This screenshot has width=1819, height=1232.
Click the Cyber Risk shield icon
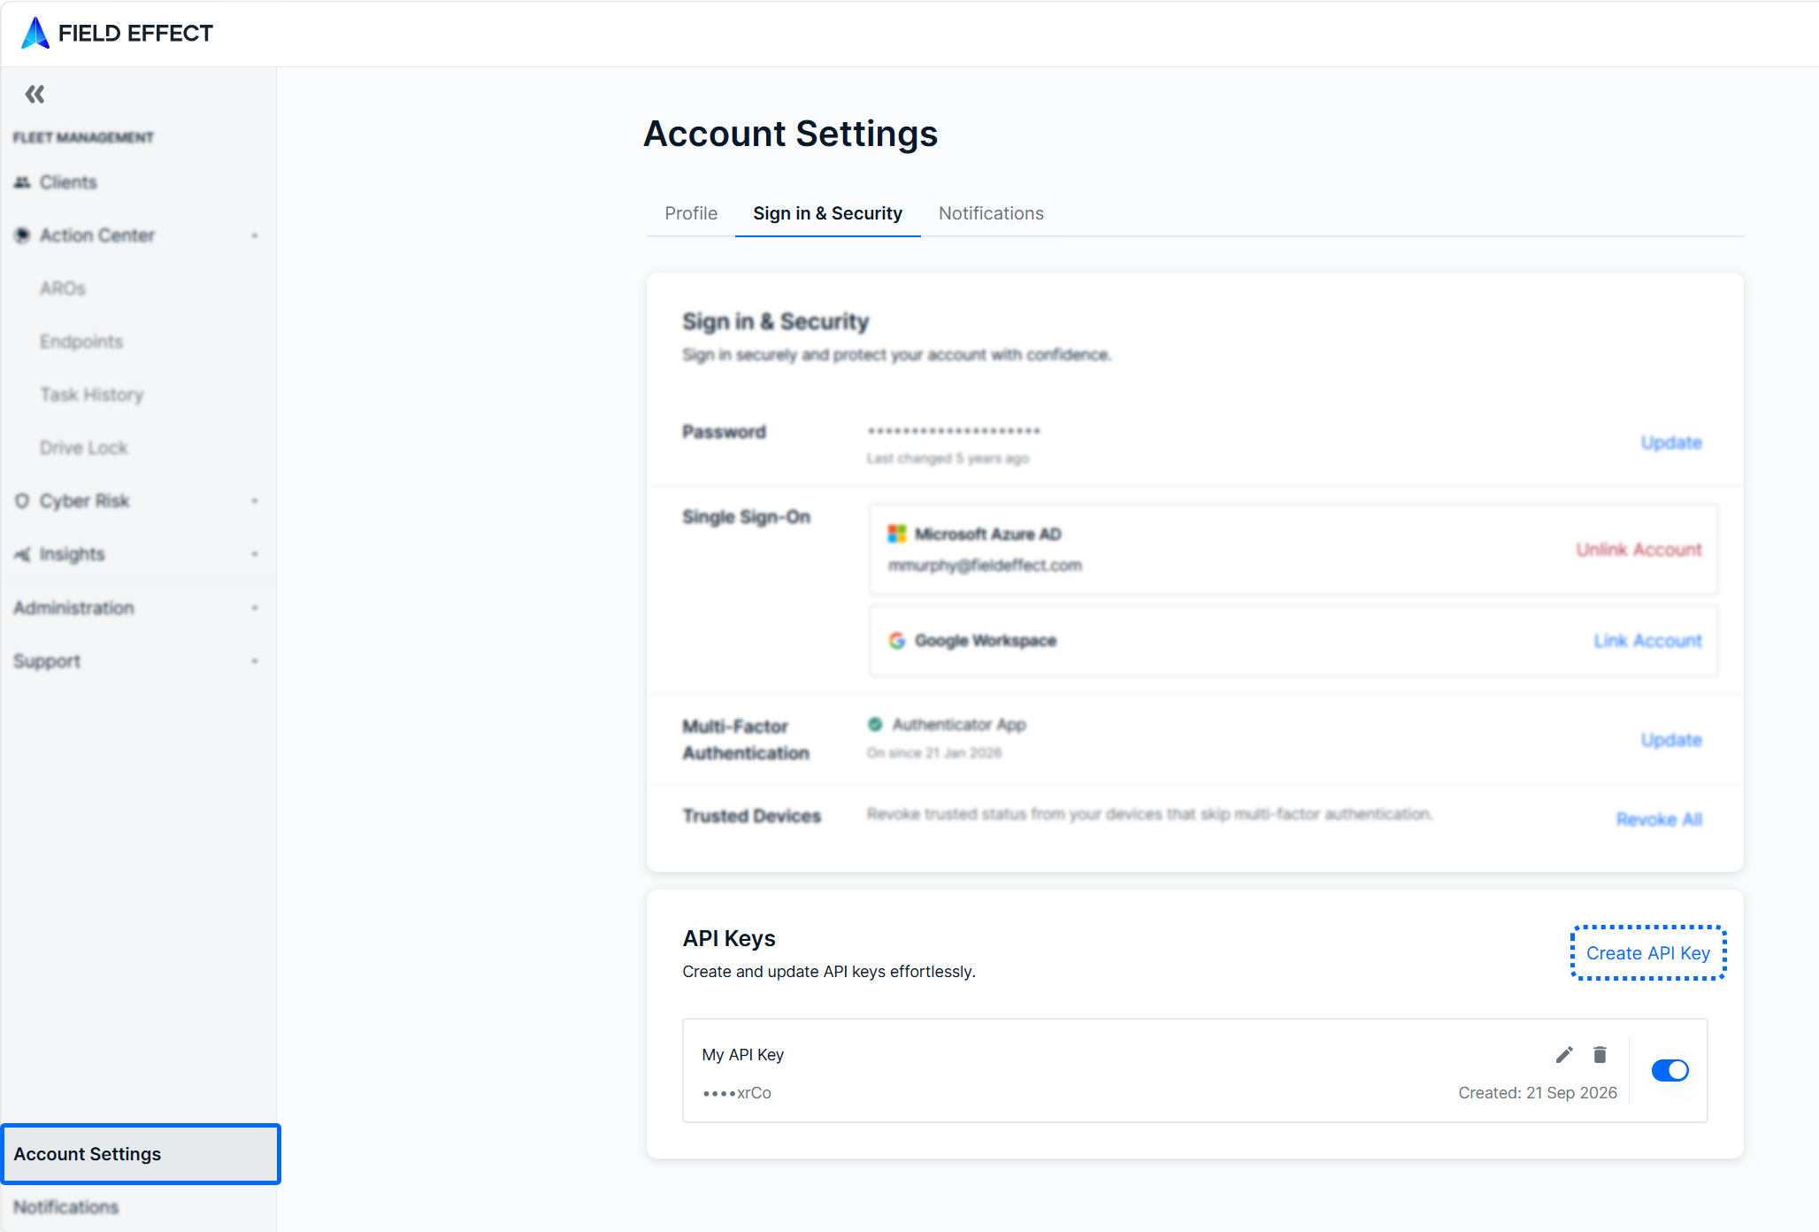[x=22, y=501]
